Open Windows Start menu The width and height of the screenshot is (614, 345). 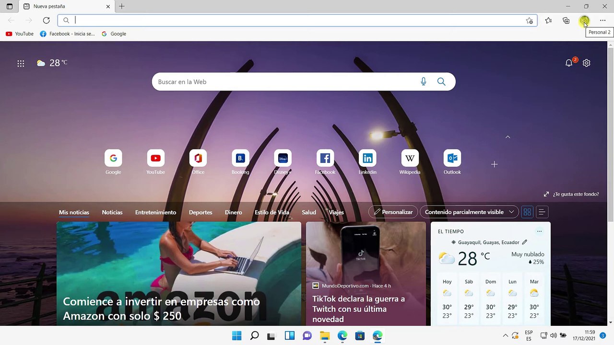coord(237,336)
